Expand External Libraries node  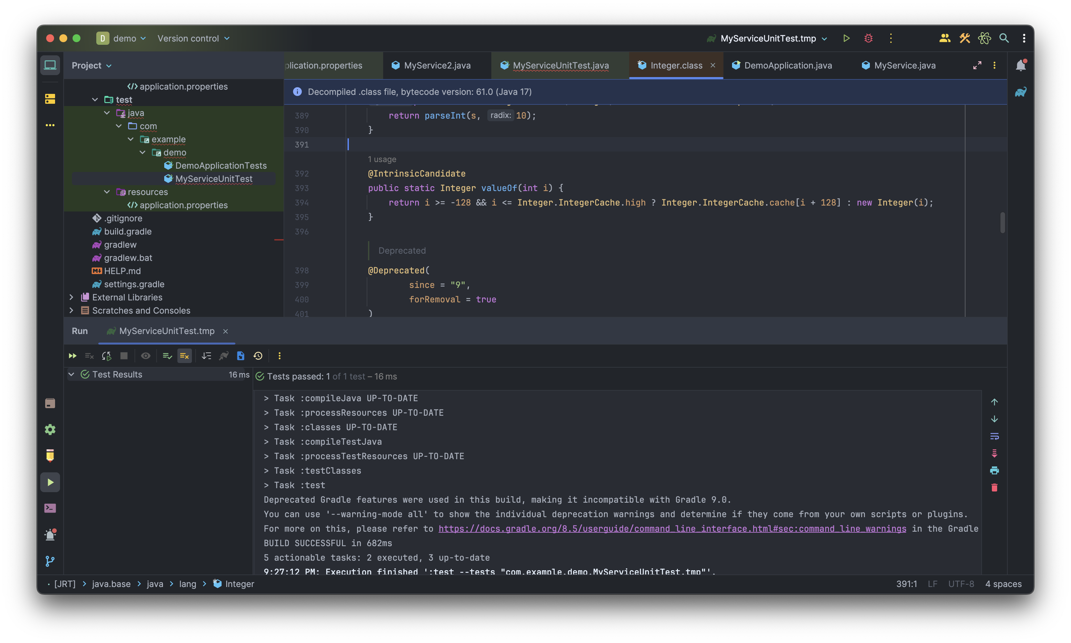pos(71,297)
